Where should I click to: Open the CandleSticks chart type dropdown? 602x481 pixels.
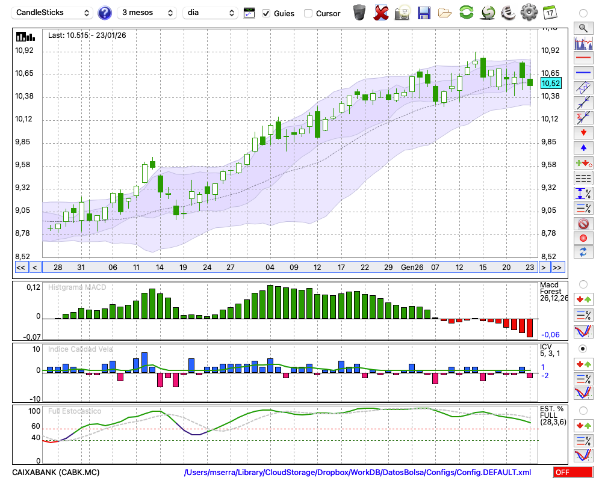(52, 13)
